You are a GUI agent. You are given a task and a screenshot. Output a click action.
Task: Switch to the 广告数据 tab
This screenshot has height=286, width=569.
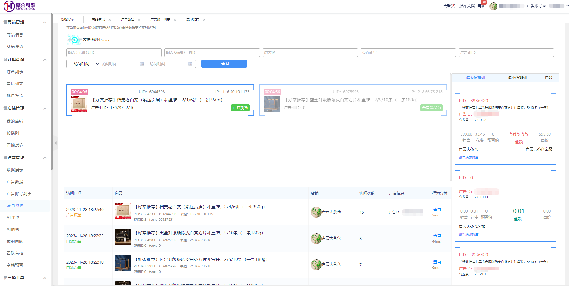click(127, 19)
